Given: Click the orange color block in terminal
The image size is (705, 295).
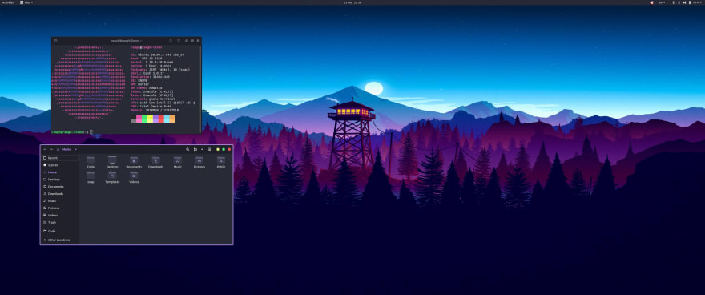Looking at the screenshot, I should [173, 119].
